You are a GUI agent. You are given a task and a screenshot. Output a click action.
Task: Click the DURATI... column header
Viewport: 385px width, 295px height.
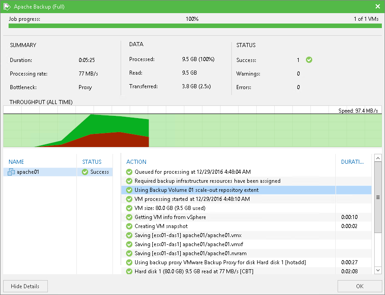pyautogui.click(x=352, y=162)
